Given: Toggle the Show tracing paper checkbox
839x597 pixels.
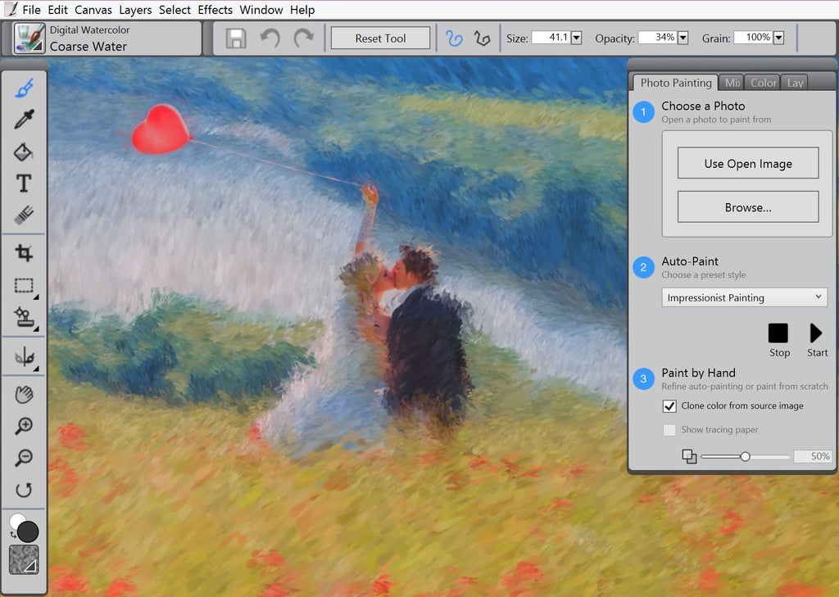Looking at the screenshot, I should (669, 430).
